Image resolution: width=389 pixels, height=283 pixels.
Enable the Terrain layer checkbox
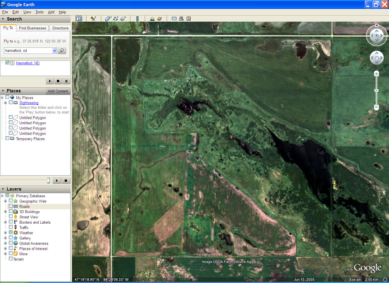[x=11, y=259]
